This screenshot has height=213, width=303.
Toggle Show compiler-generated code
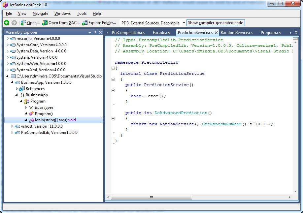click(x=216, y=23)
